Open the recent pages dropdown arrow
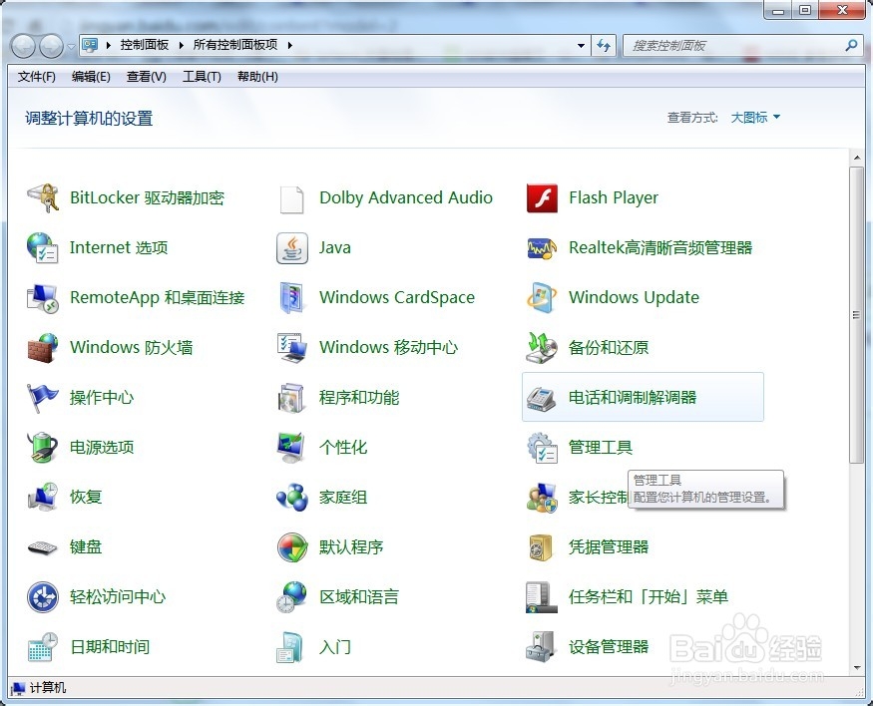This screenshot has height=706, width=873. tap(71, 47)
